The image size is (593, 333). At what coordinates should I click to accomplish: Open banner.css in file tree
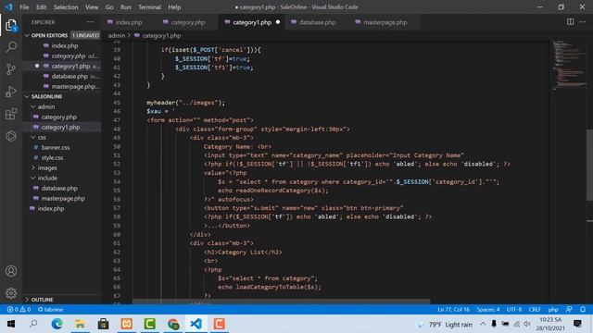(56, 147)
